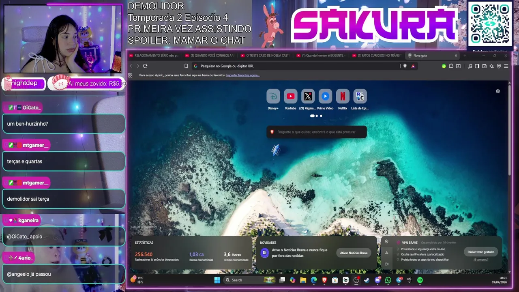The image size is (519, 292).
Task: Switch to the RELACIONAMENTO SÉRIO tab
Action: click(154, 56)
